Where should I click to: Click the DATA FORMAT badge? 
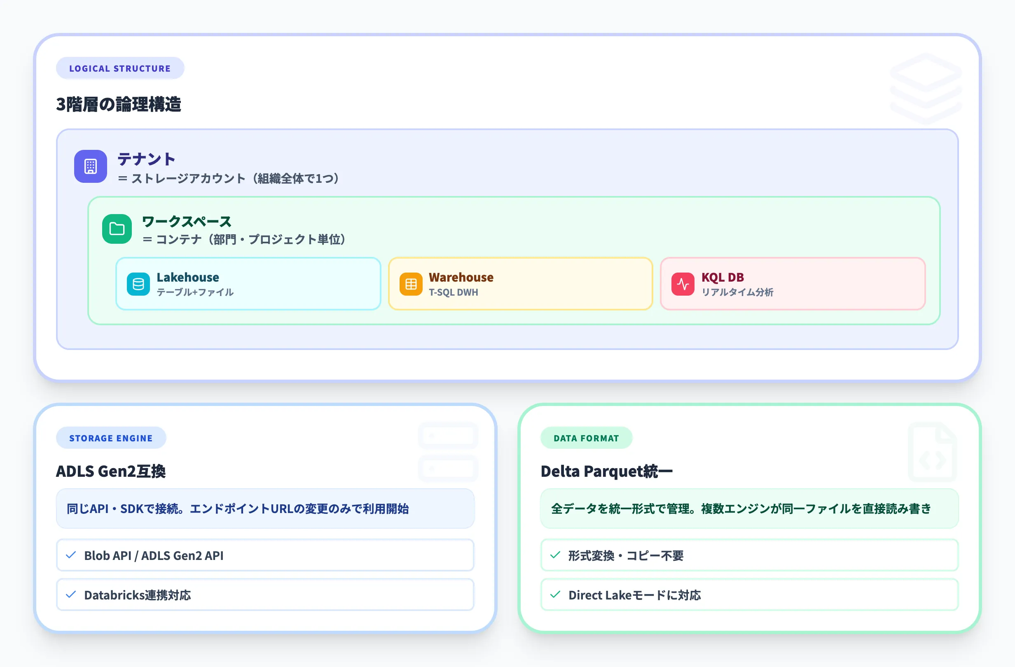pyautogui.click(x=586, y=438)
